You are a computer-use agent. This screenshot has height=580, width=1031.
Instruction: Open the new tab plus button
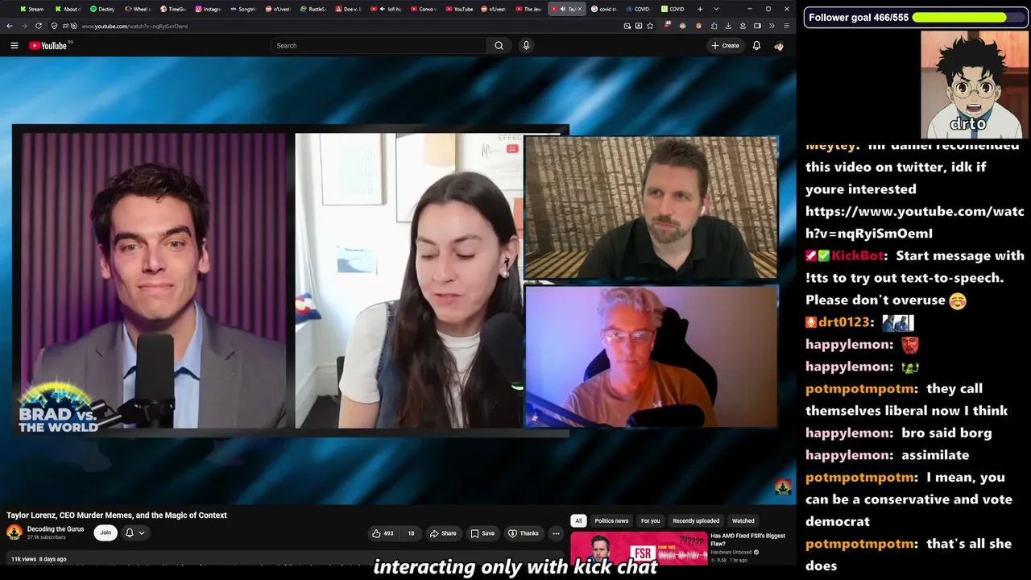[700, 9]
